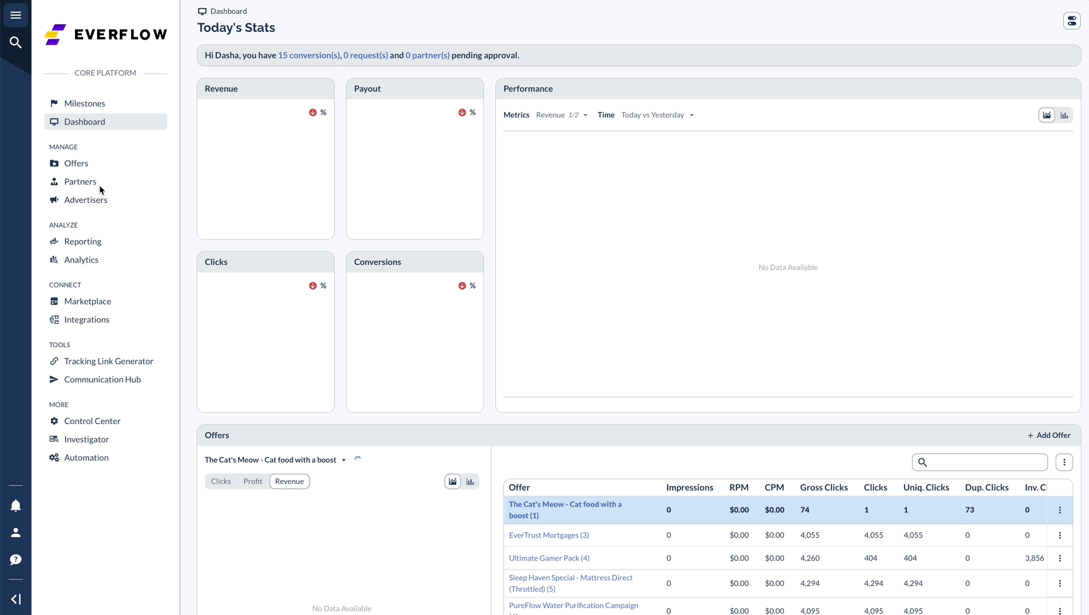1089x615 pixels.
Task: Click the Everflow logo
Action: point(106,34)
